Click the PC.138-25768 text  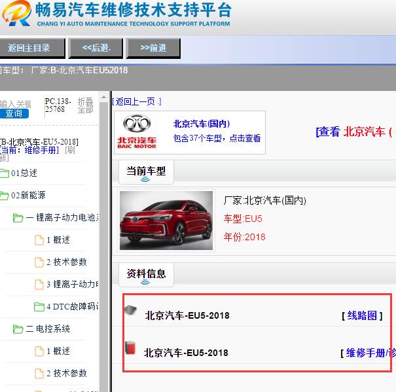pyautogui.click(x=58, y=105)
